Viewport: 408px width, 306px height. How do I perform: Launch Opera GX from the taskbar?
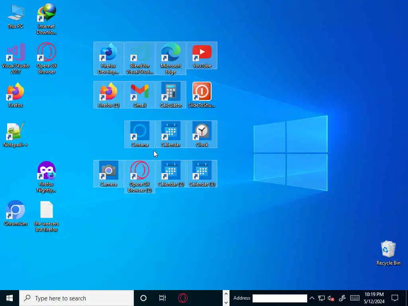click(182, 298)
